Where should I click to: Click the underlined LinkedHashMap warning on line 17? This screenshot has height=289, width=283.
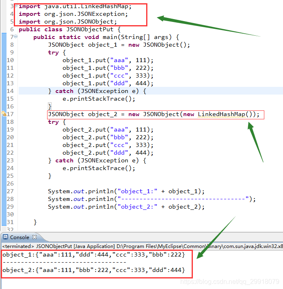221,114
